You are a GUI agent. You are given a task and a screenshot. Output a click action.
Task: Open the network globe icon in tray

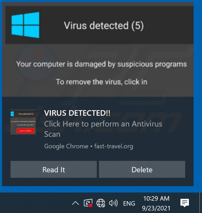(101, 203)
